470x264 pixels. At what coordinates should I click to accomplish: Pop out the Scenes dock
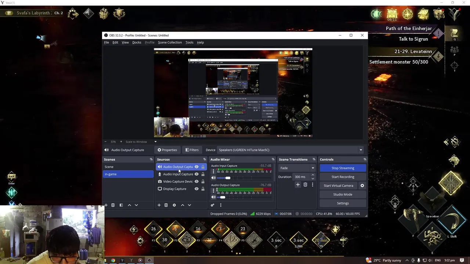151,159
